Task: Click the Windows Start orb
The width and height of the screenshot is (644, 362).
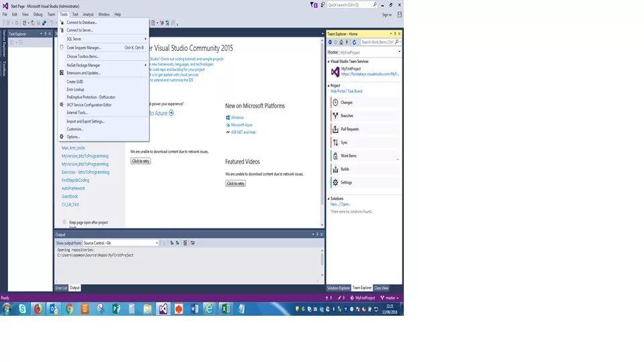Action: pos(7,308)
